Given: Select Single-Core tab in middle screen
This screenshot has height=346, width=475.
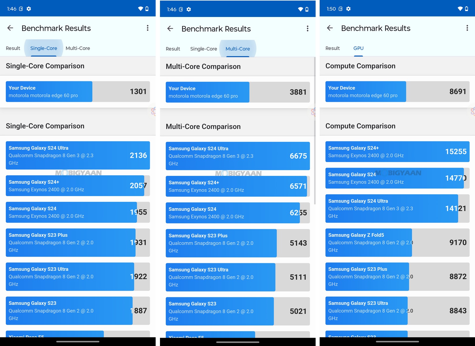Looking at the screenshot, I should pos(203,49).
